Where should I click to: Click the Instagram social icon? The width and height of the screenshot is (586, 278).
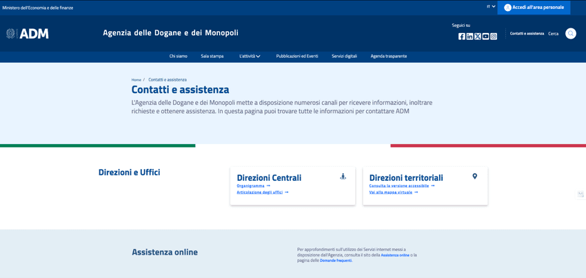[494, 37]
